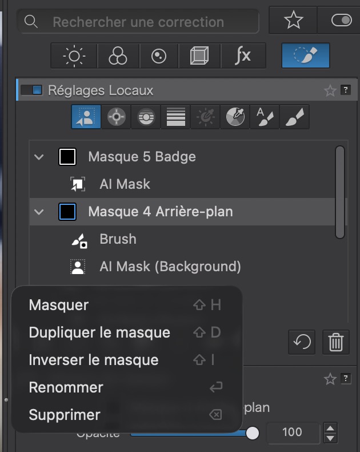This screenshot has height=452, width=360.
Task: Choose Inverser le masque from context menu
Action: click(94, 360)
